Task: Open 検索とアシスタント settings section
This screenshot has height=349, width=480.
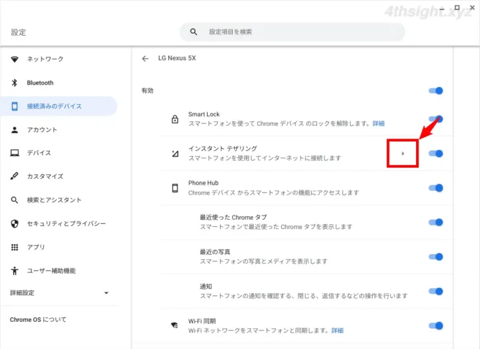Action: (x=59, y=200)
